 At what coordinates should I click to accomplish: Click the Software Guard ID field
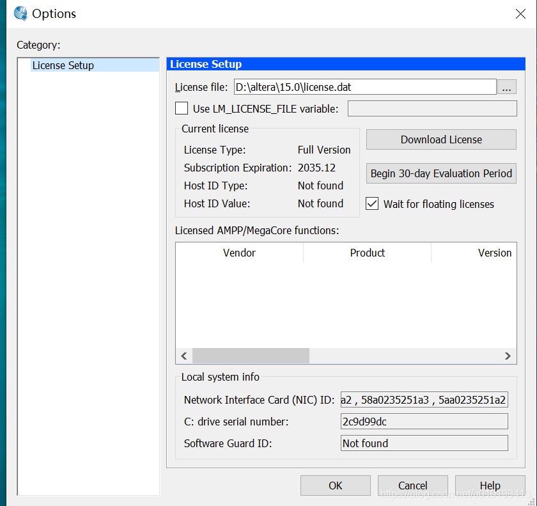pyautogui.click(x=424, y=443)
